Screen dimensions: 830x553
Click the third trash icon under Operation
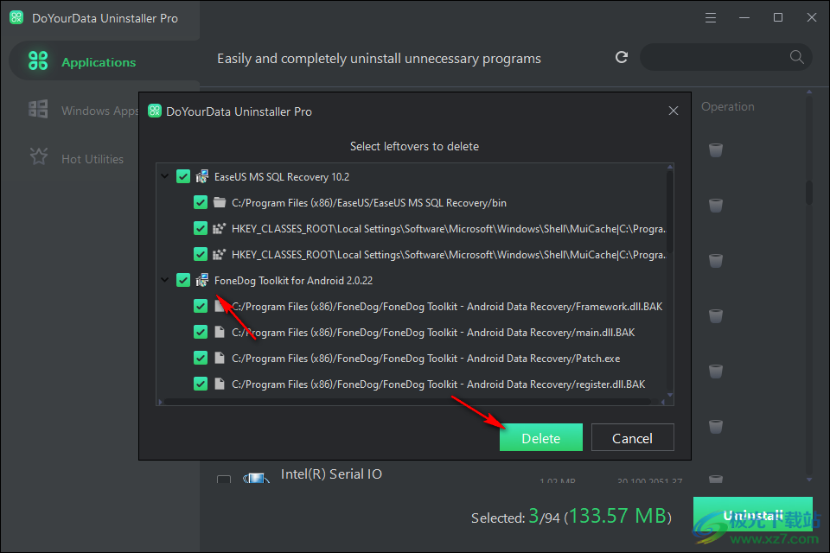(x=716, y=260)
